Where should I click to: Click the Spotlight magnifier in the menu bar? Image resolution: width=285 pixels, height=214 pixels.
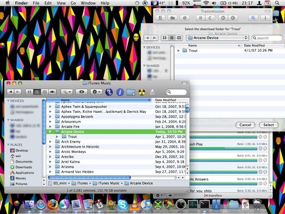click(x=277, y=3)
